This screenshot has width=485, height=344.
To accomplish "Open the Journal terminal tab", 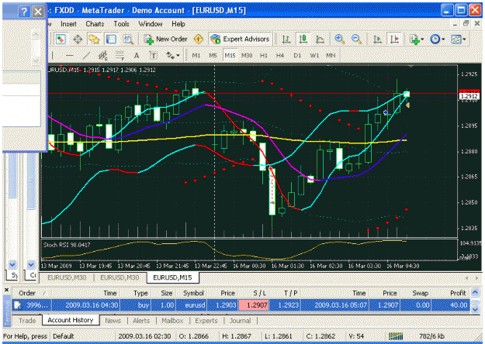I will tap(240, 321).
